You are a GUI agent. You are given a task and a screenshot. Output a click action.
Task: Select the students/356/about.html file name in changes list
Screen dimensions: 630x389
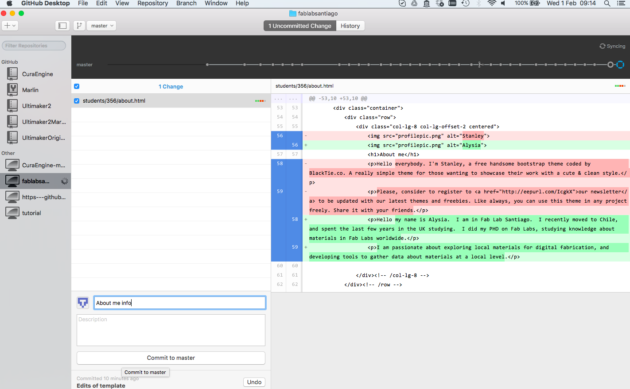pos(114,101)
